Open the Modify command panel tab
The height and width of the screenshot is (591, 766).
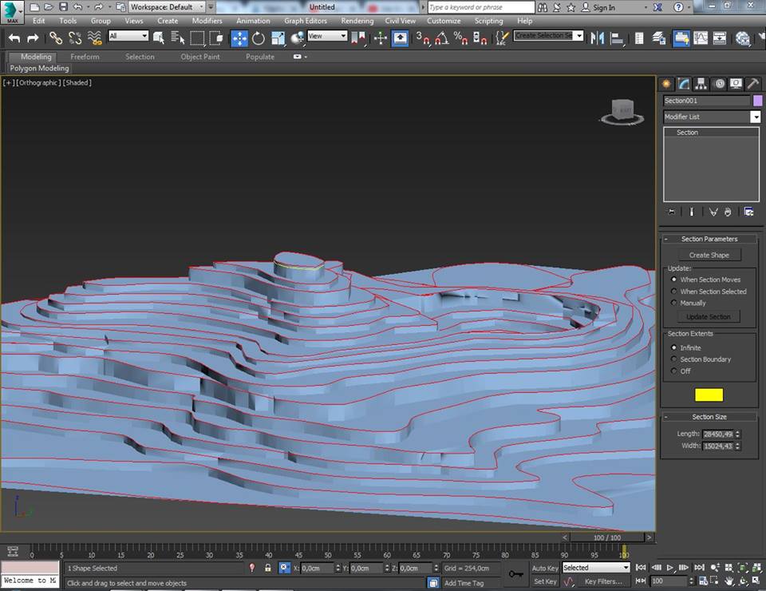tap(684, 84)
